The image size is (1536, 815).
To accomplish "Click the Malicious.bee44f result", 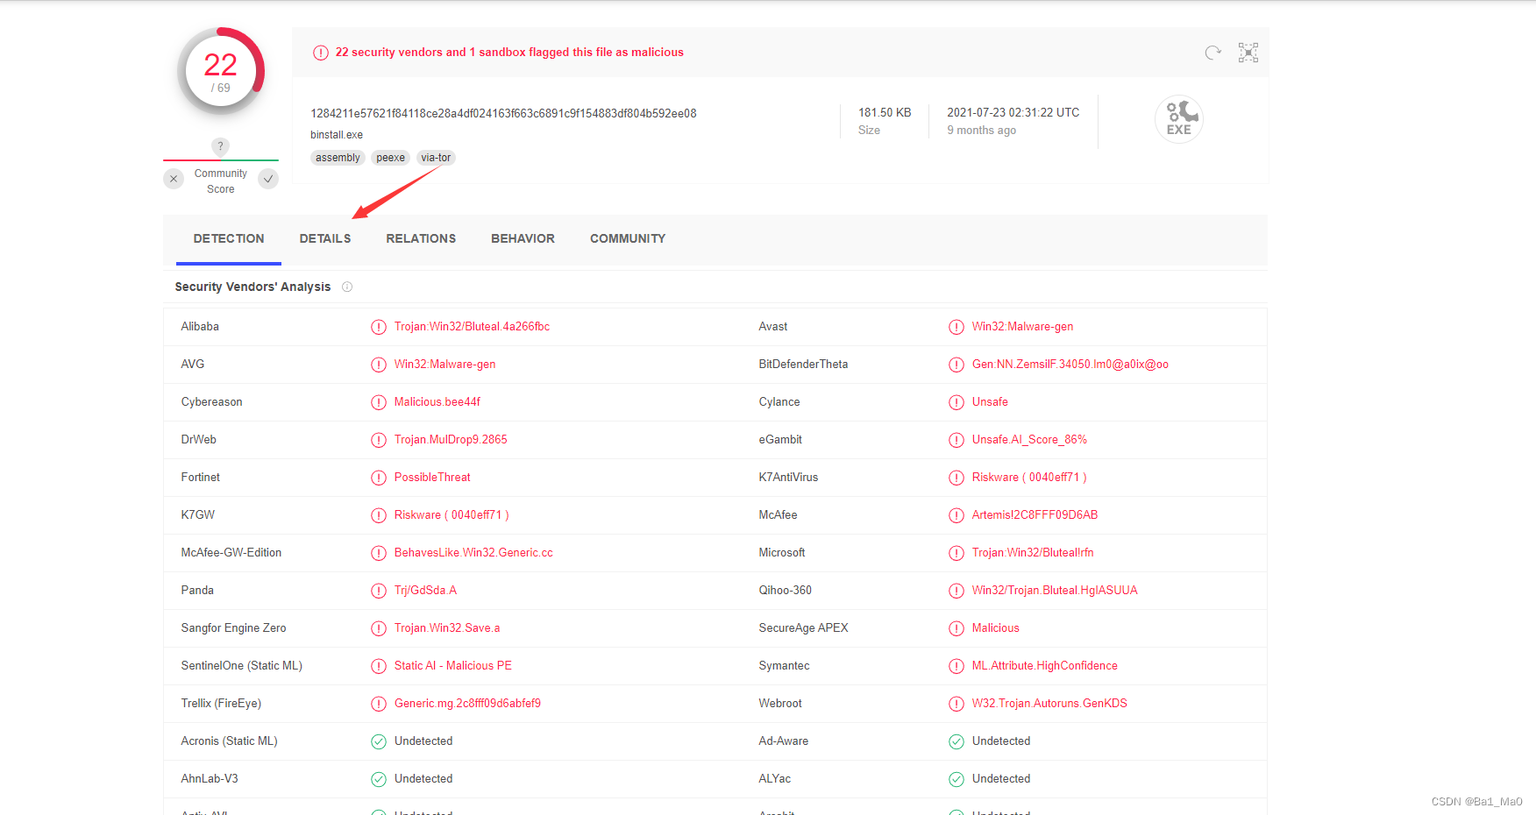I will [437, 401].
